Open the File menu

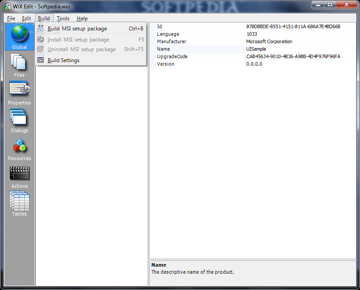[x=11, y=19]
